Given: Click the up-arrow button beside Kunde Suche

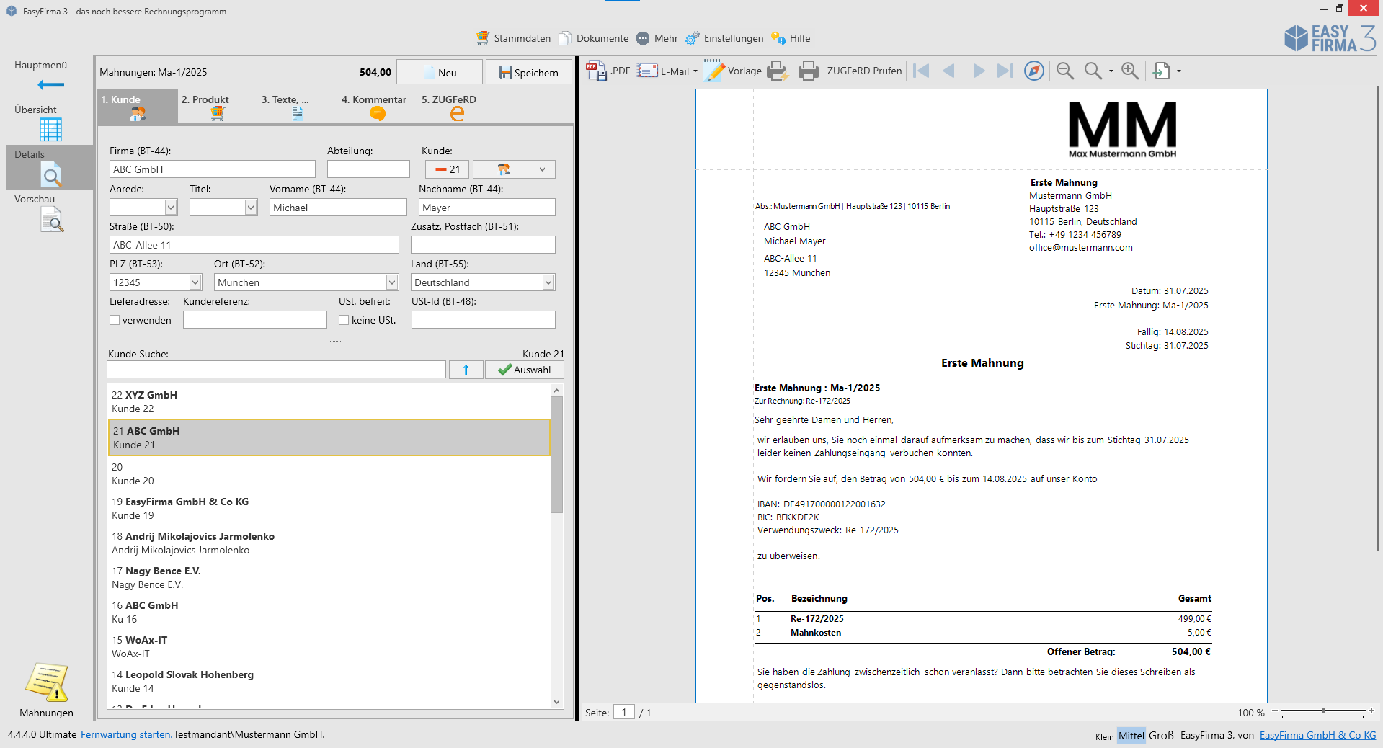Looking at the screenshot, I should point(466,370).
